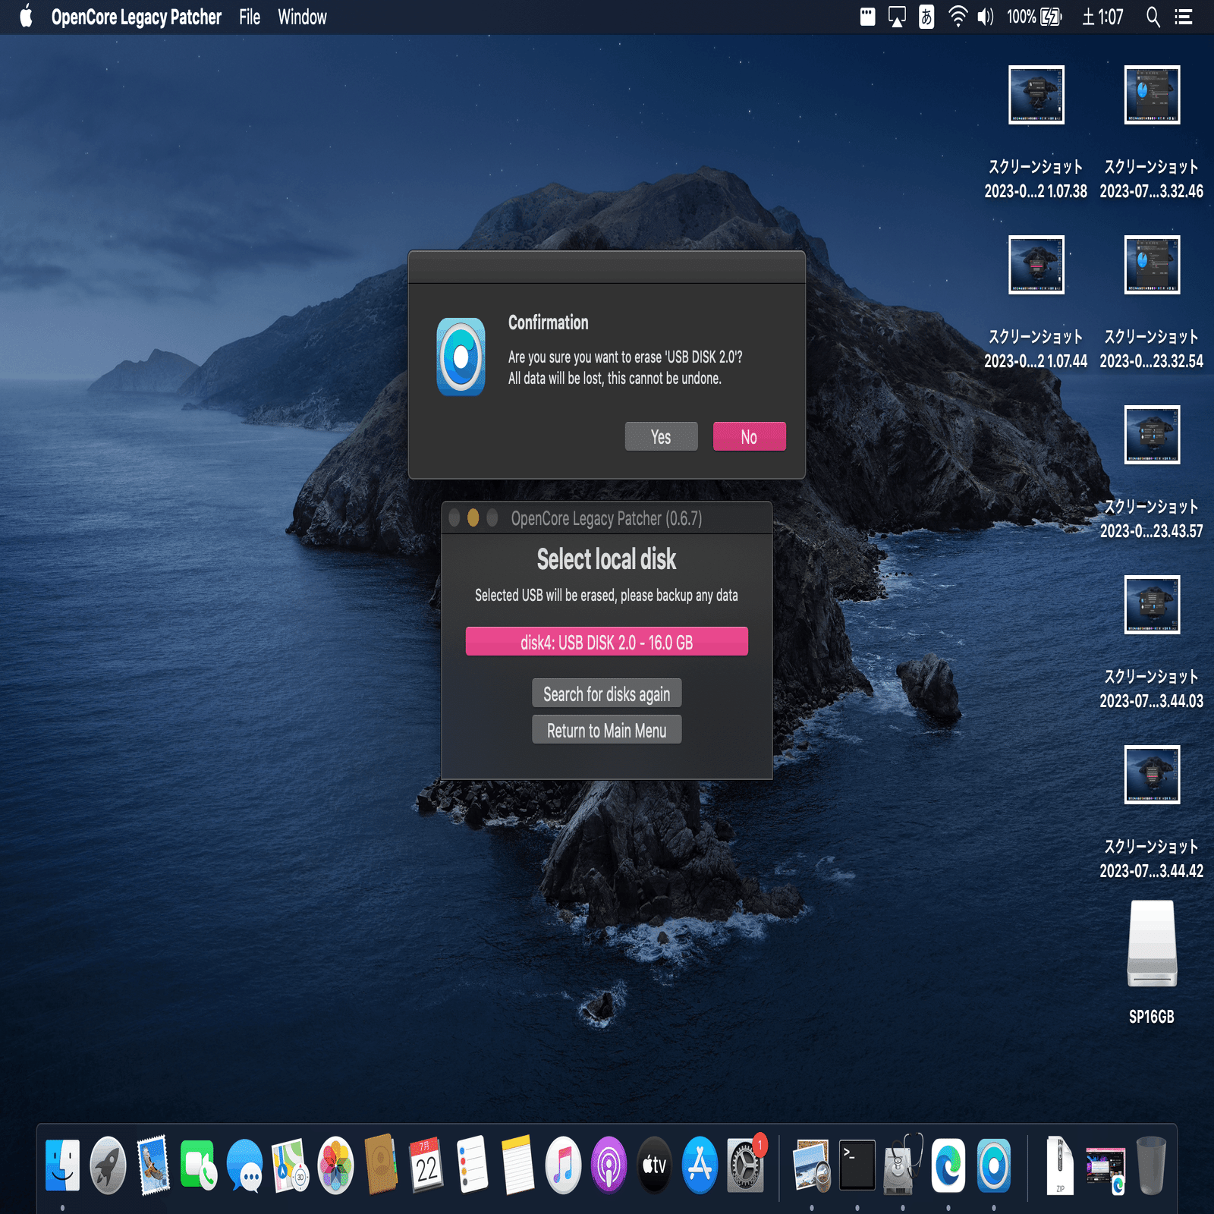Image resolution: width=1214 pixels, height=1214 pixels.
Task: Open Notes from the Dock
Action: coord(517,1165)
